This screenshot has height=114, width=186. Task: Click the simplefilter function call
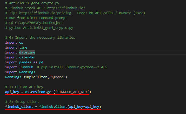[x=35, y=77]
